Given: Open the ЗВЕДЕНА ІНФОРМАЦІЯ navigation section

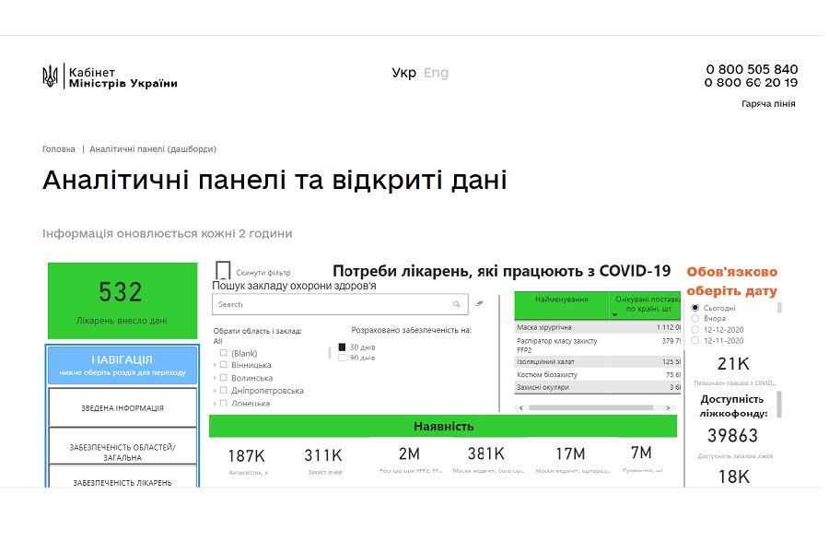Looking at the screenshot, I should (x=123, y=407).
